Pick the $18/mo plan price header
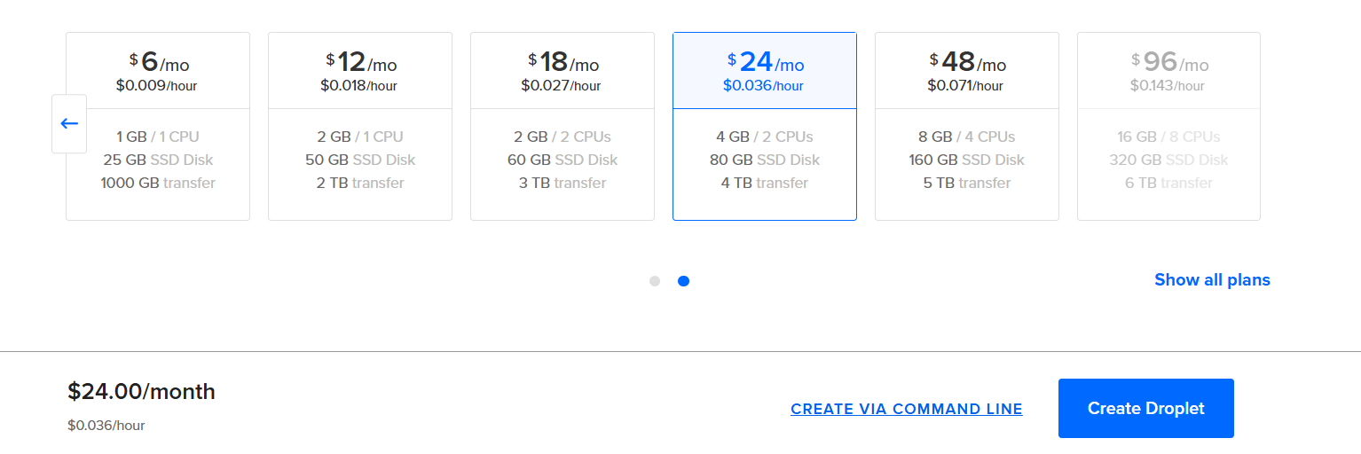This screenshot has width=1361, height=454. pyautogui.click(x=562, y=71)
